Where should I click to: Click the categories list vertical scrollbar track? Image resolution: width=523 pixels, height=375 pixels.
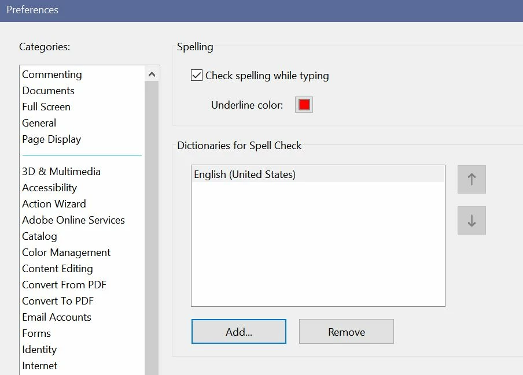[x=152, y=228]
